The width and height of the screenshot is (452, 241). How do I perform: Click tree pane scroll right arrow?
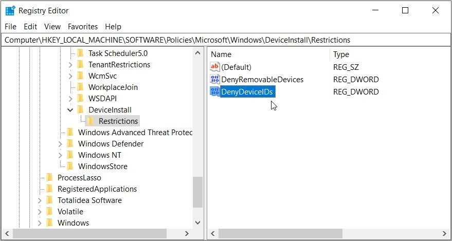pos(187,233)
